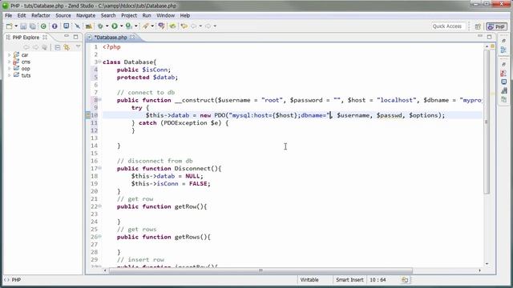The image size is (513, 288).
Task: Click the purple speech bubble toolbar icon
Action: coord(161,26)
